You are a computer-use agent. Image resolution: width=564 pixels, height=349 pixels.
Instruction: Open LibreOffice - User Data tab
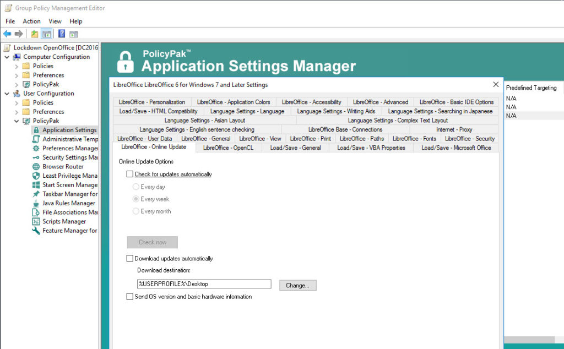pyautogui.click(x=145, y=138)
